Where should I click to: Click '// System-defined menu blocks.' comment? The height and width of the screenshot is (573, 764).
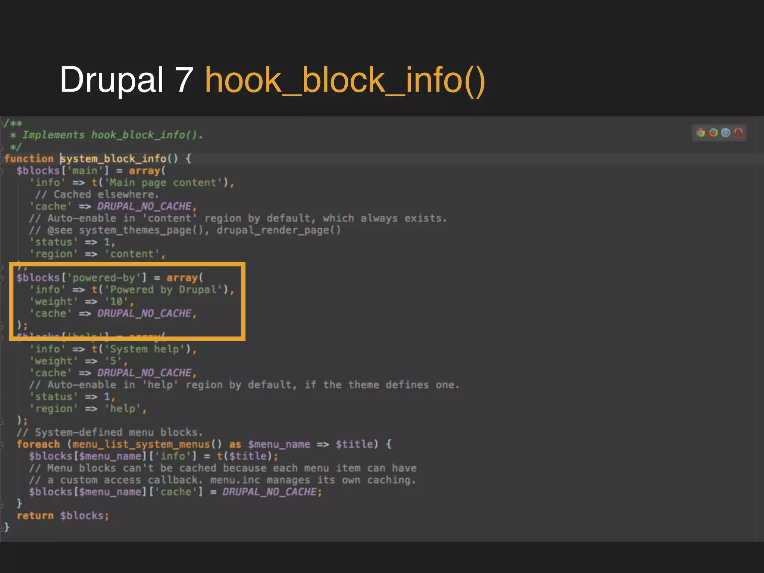pyautogui.click(x=110, y=433)
